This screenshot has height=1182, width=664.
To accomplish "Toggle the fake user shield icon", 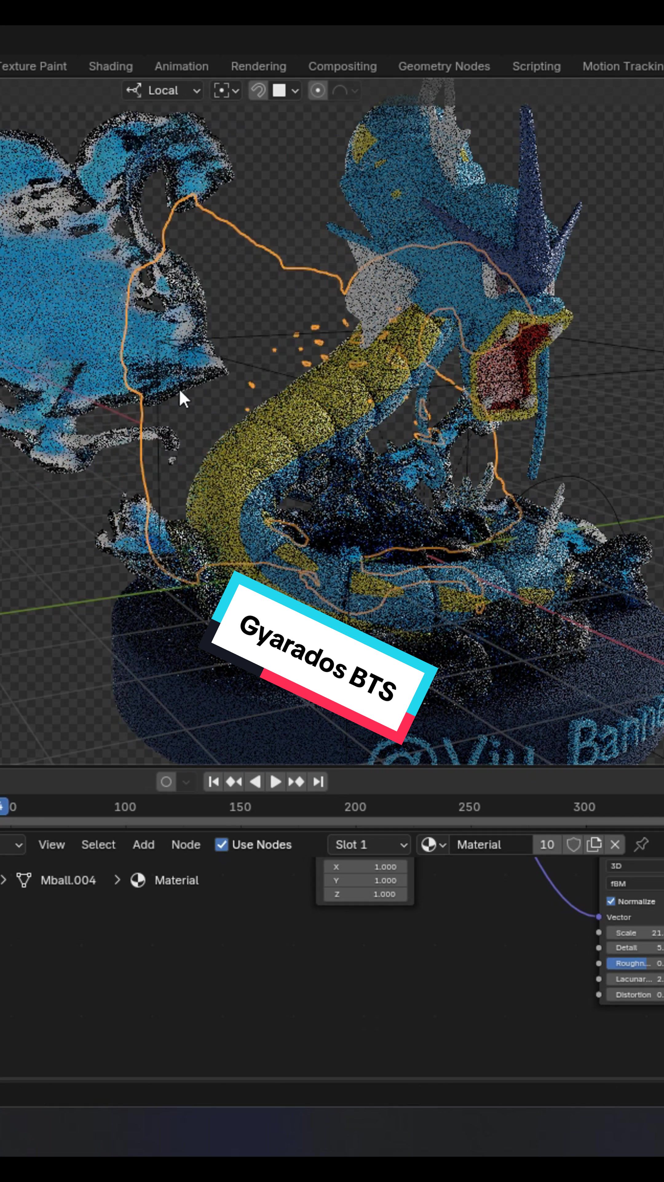I will coord(573,845).
